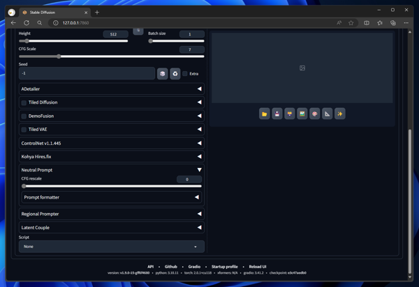The height and width of the screenshot is (287, 419).
Task: Close the Stable Diffusion tab
Action: pyautogui.click(x=86, y=13)
